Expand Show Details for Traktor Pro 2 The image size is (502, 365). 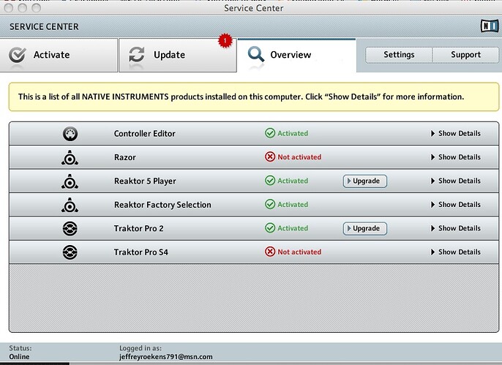pyautogui.click(x=456, y=228)
